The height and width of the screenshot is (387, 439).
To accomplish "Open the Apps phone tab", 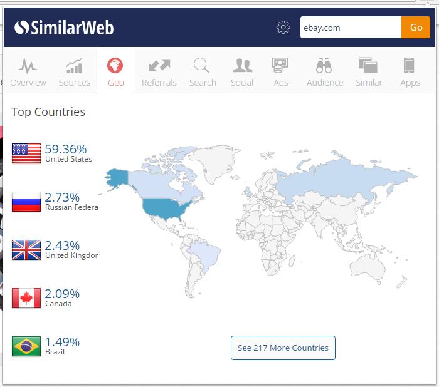I will point(410,71).
